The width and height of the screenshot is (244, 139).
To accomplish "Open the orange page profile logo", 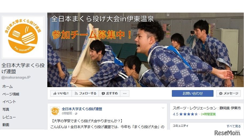I will (23, 37).
